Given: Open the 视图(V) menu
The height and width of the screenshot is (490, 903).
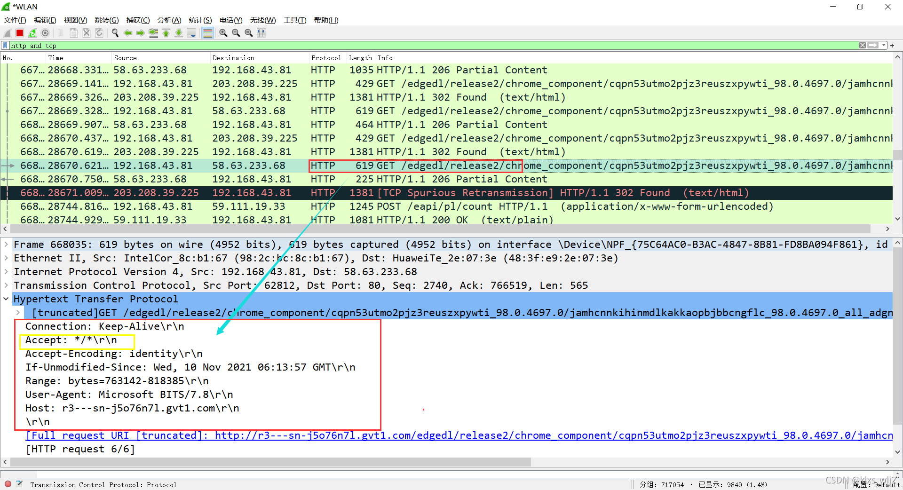Looking at the screenshot, I should click(x=76, y=20).
